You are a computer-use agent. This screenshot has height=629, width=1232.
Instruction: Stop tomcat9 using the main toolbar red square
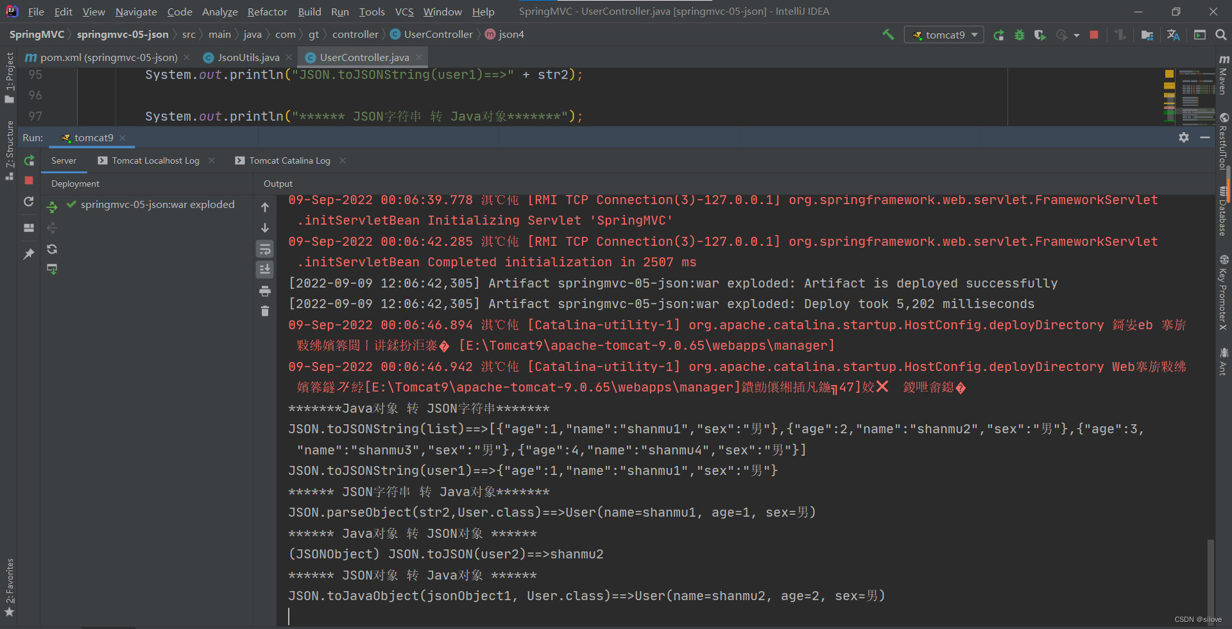(1094, 35)
